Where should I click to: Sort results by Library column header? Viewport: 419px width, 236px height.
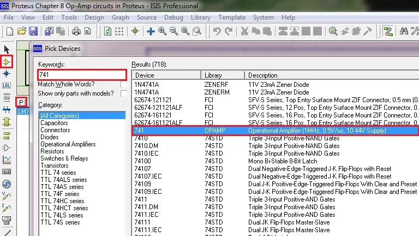click(223, 75)
